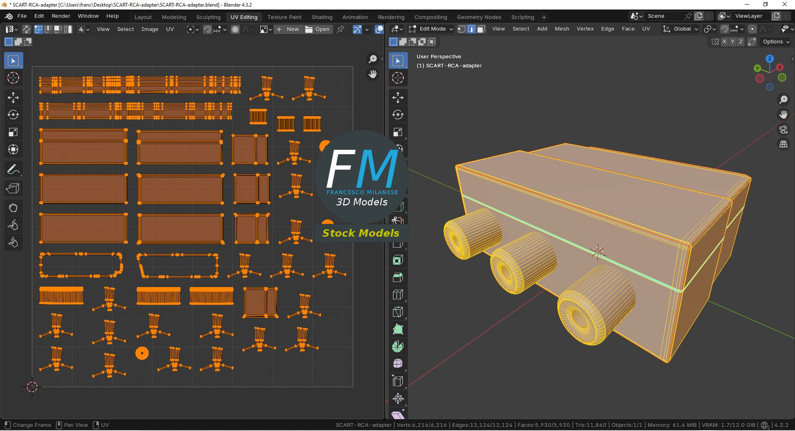Click the Open image button
Image resolution: width=795 pixels, height=431 pixels.
[x=318, y=29]
